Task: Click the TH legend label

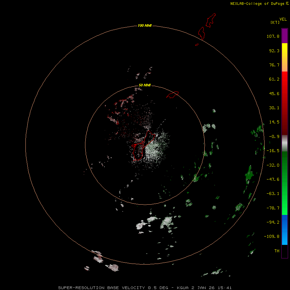Action: tap(277, 251)
